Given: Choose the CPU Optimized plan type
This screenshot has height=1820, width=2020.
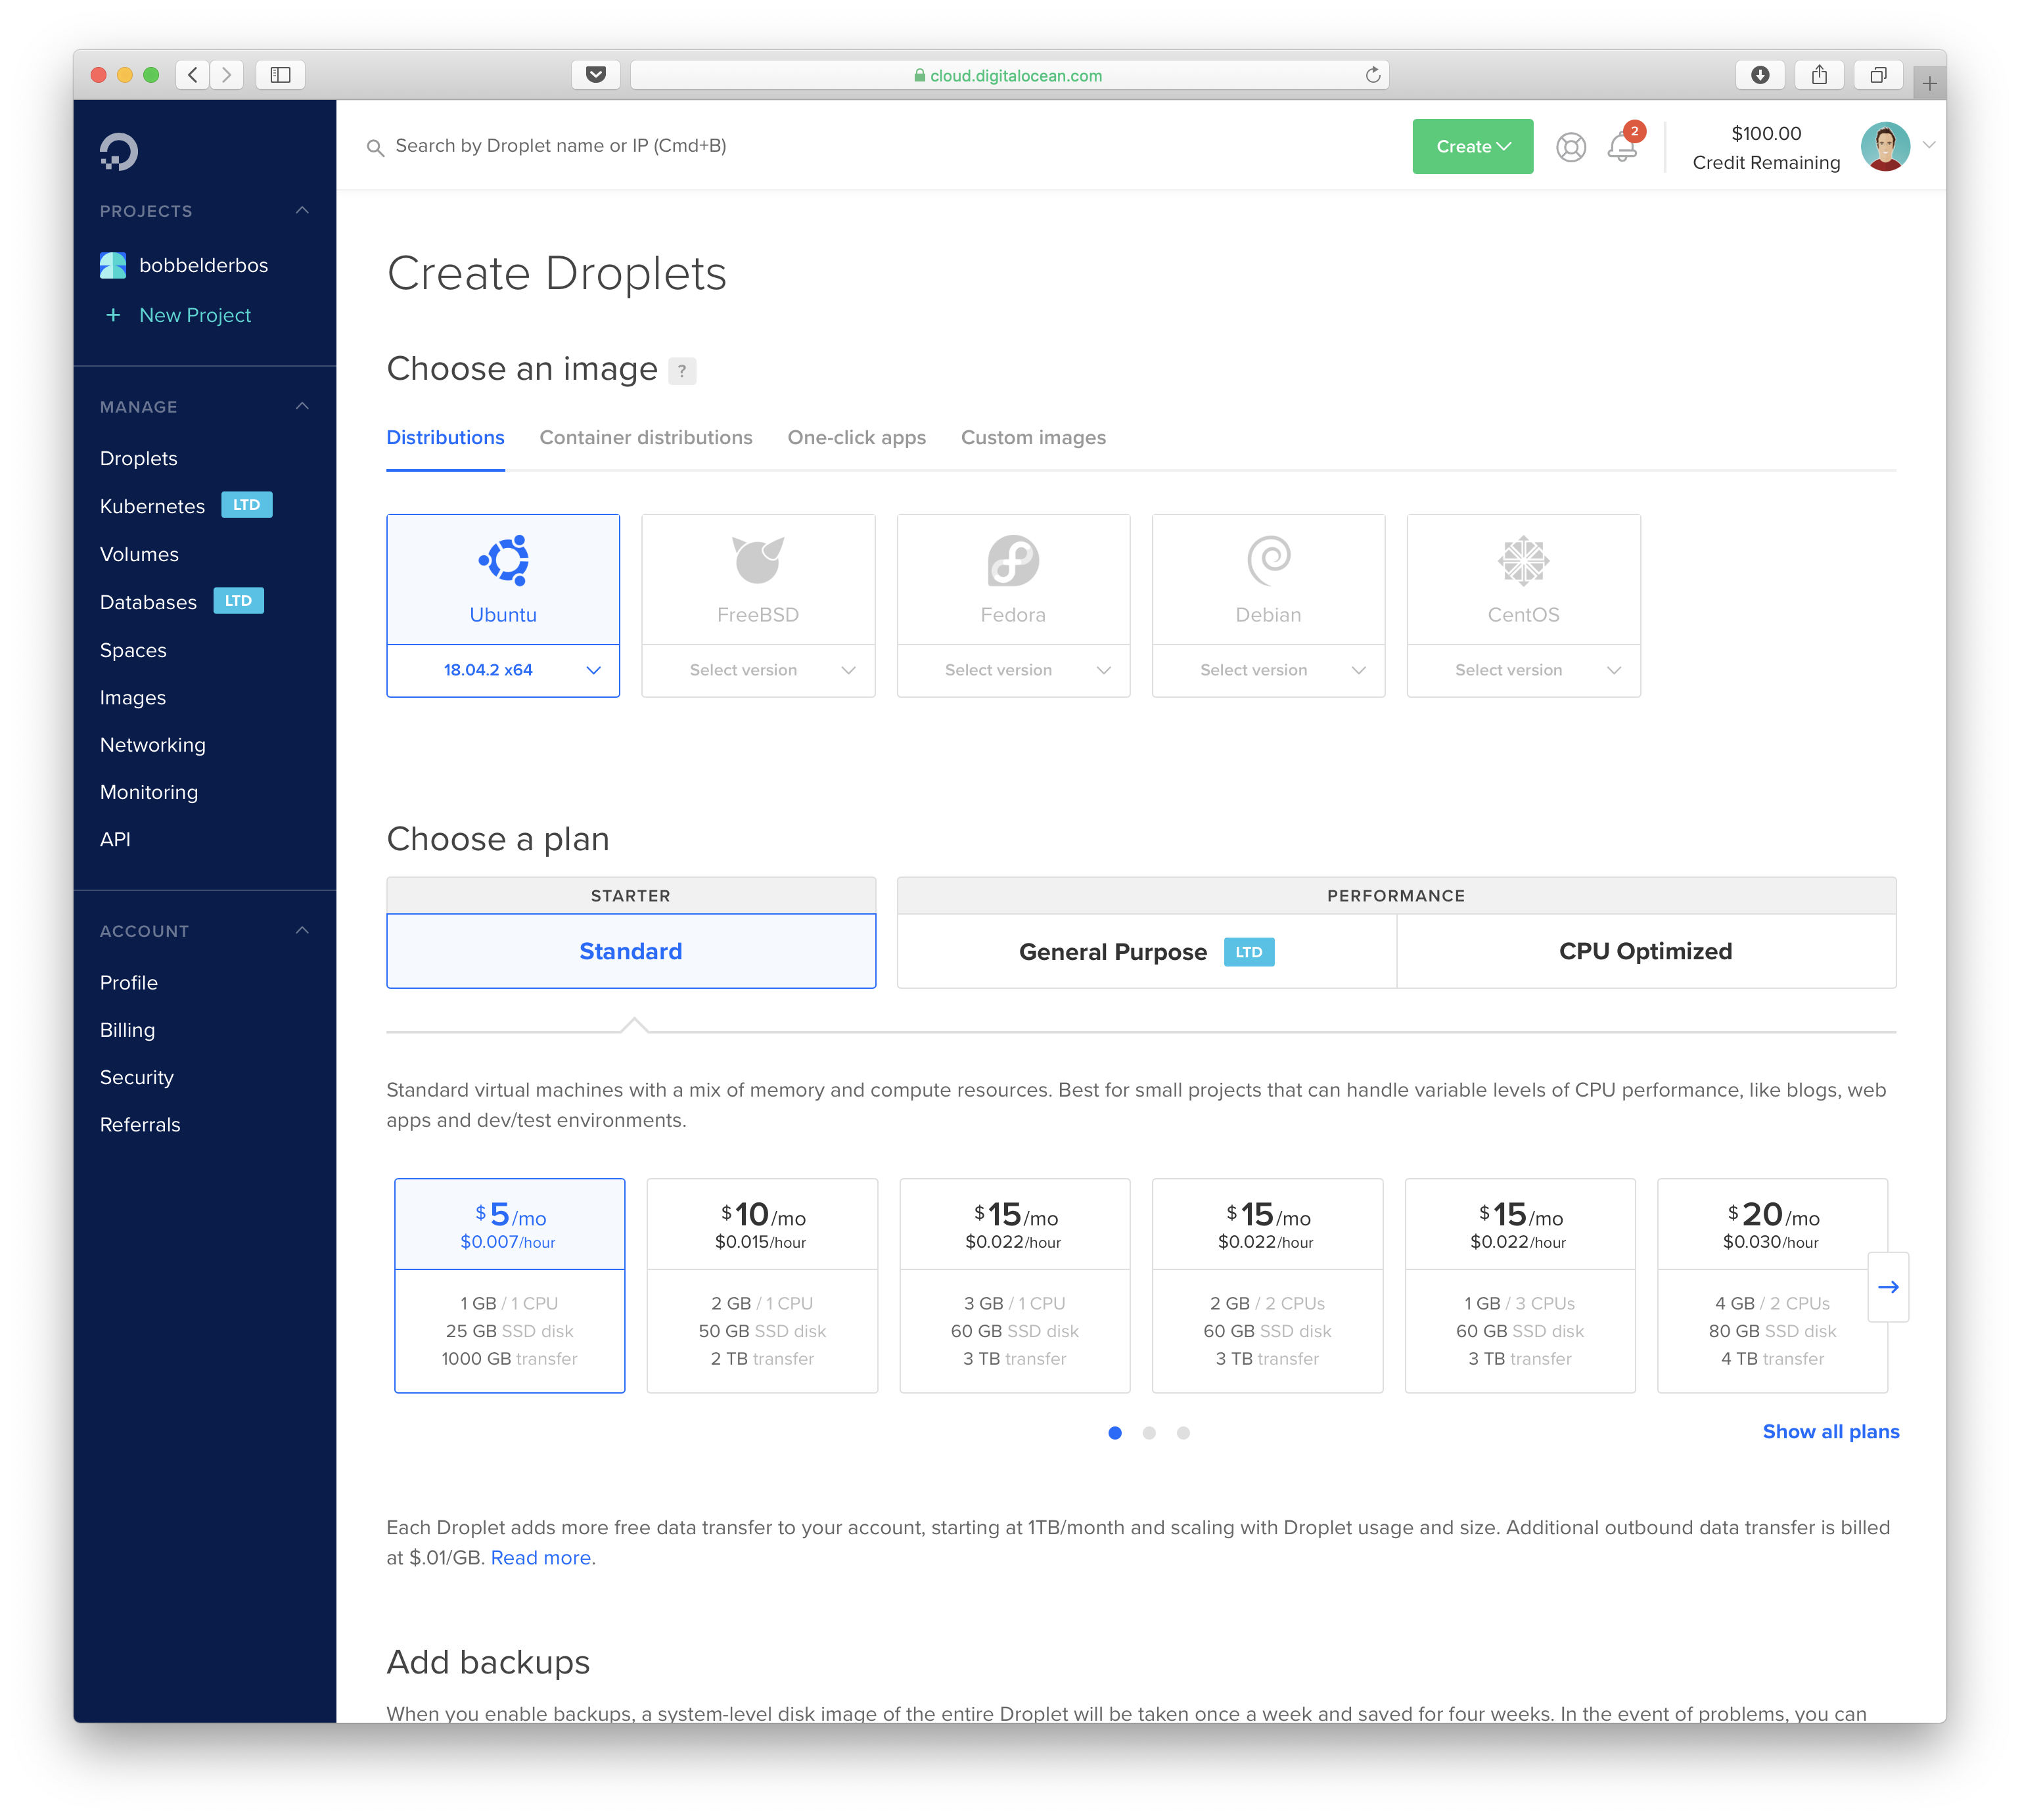Looking at the screenshot, I should (1645, 951).
